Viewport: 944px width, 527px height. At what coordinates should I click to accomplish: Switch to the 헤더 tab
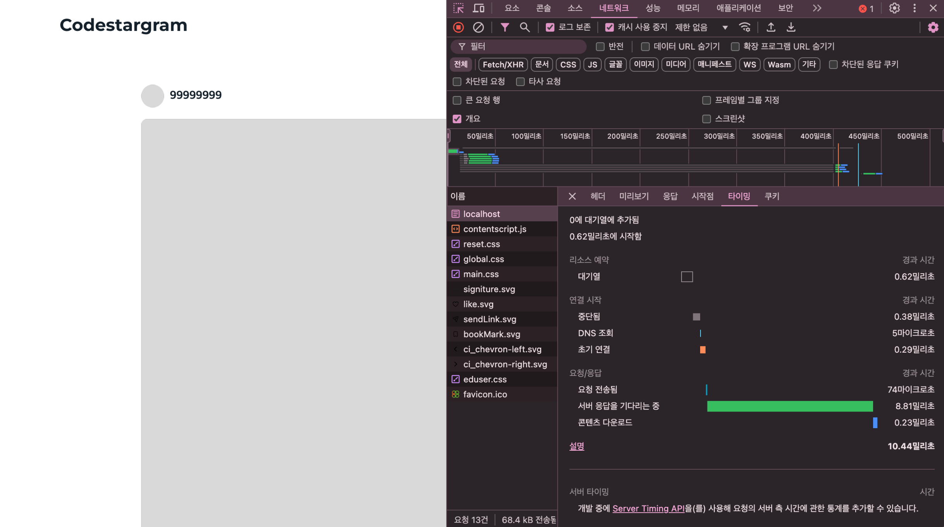597,196
